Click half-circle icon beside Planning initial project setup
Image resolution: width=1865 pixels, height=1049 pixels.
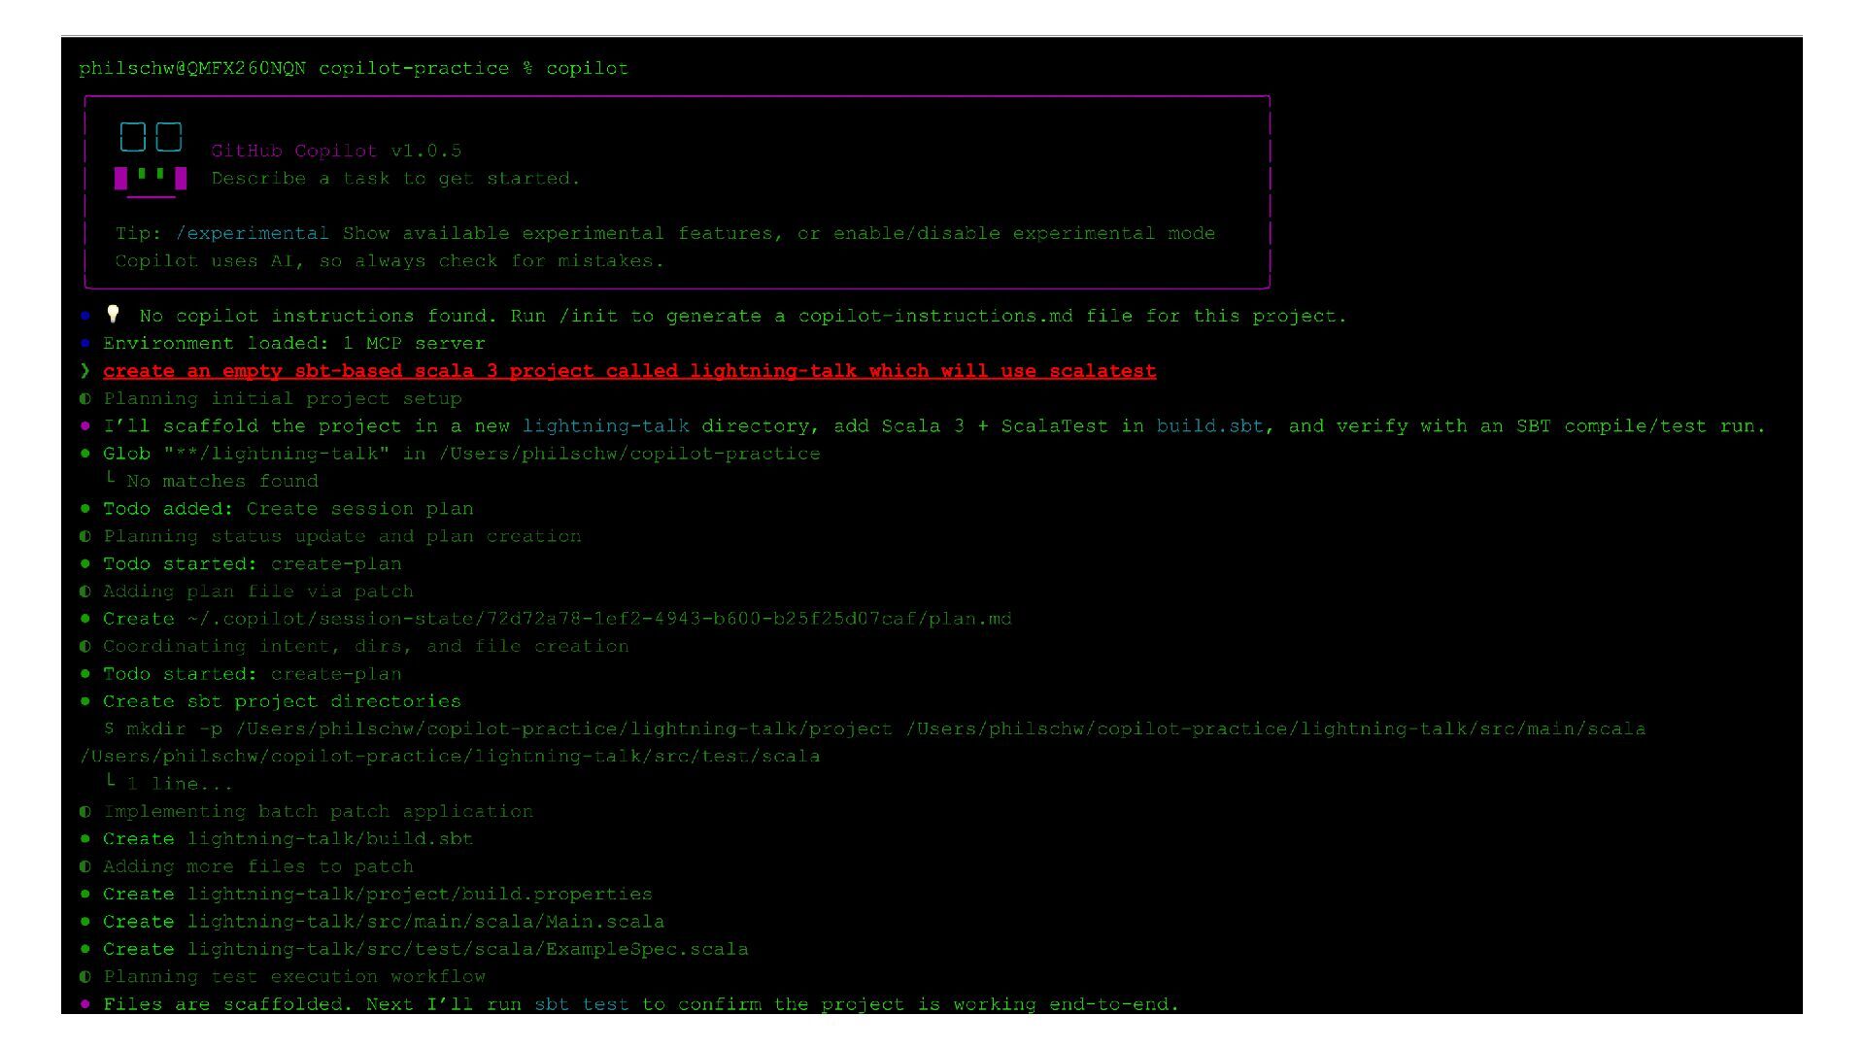(85, 398)
